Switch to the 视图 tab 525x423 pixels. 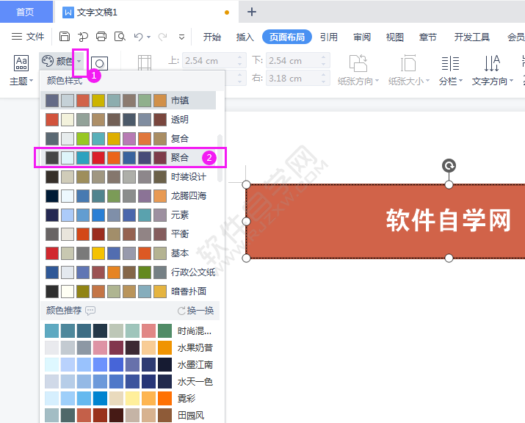(x=394, y=37)
